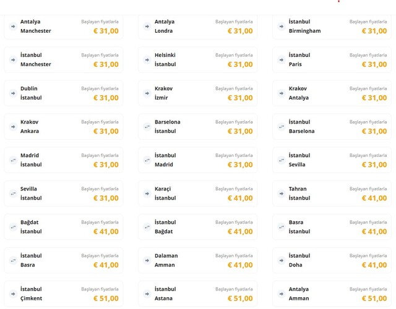
Task: Click the round-trip icon on Barselona–İstanbul card
Action: tap(147, 127)
